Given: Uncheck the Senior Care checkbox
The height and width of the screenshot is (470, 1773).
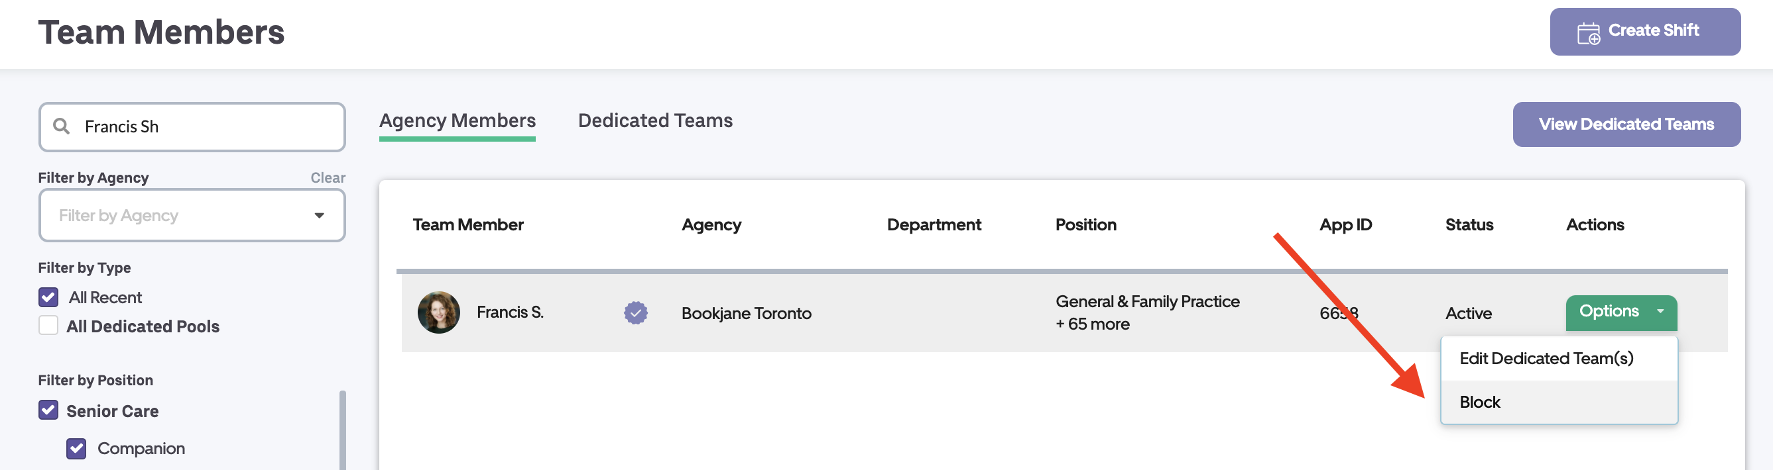Looking at the screenshot, I should click(49, 410).
